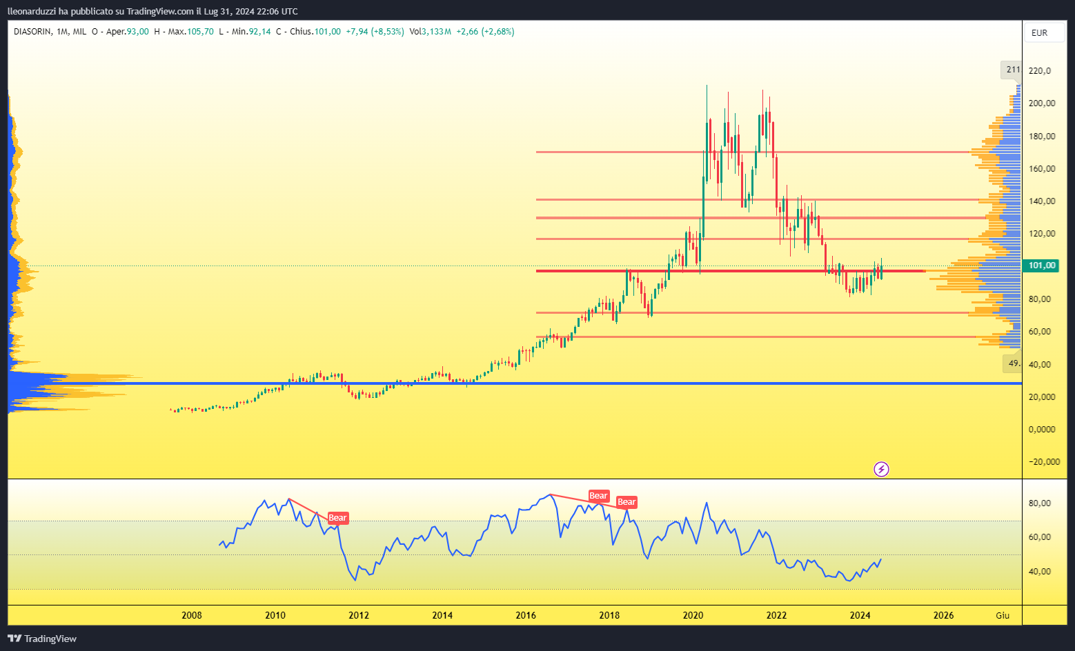Open the EUR currency selector
The height and width of the screenshot is (651, 1075).
(x=1044, y=32)
